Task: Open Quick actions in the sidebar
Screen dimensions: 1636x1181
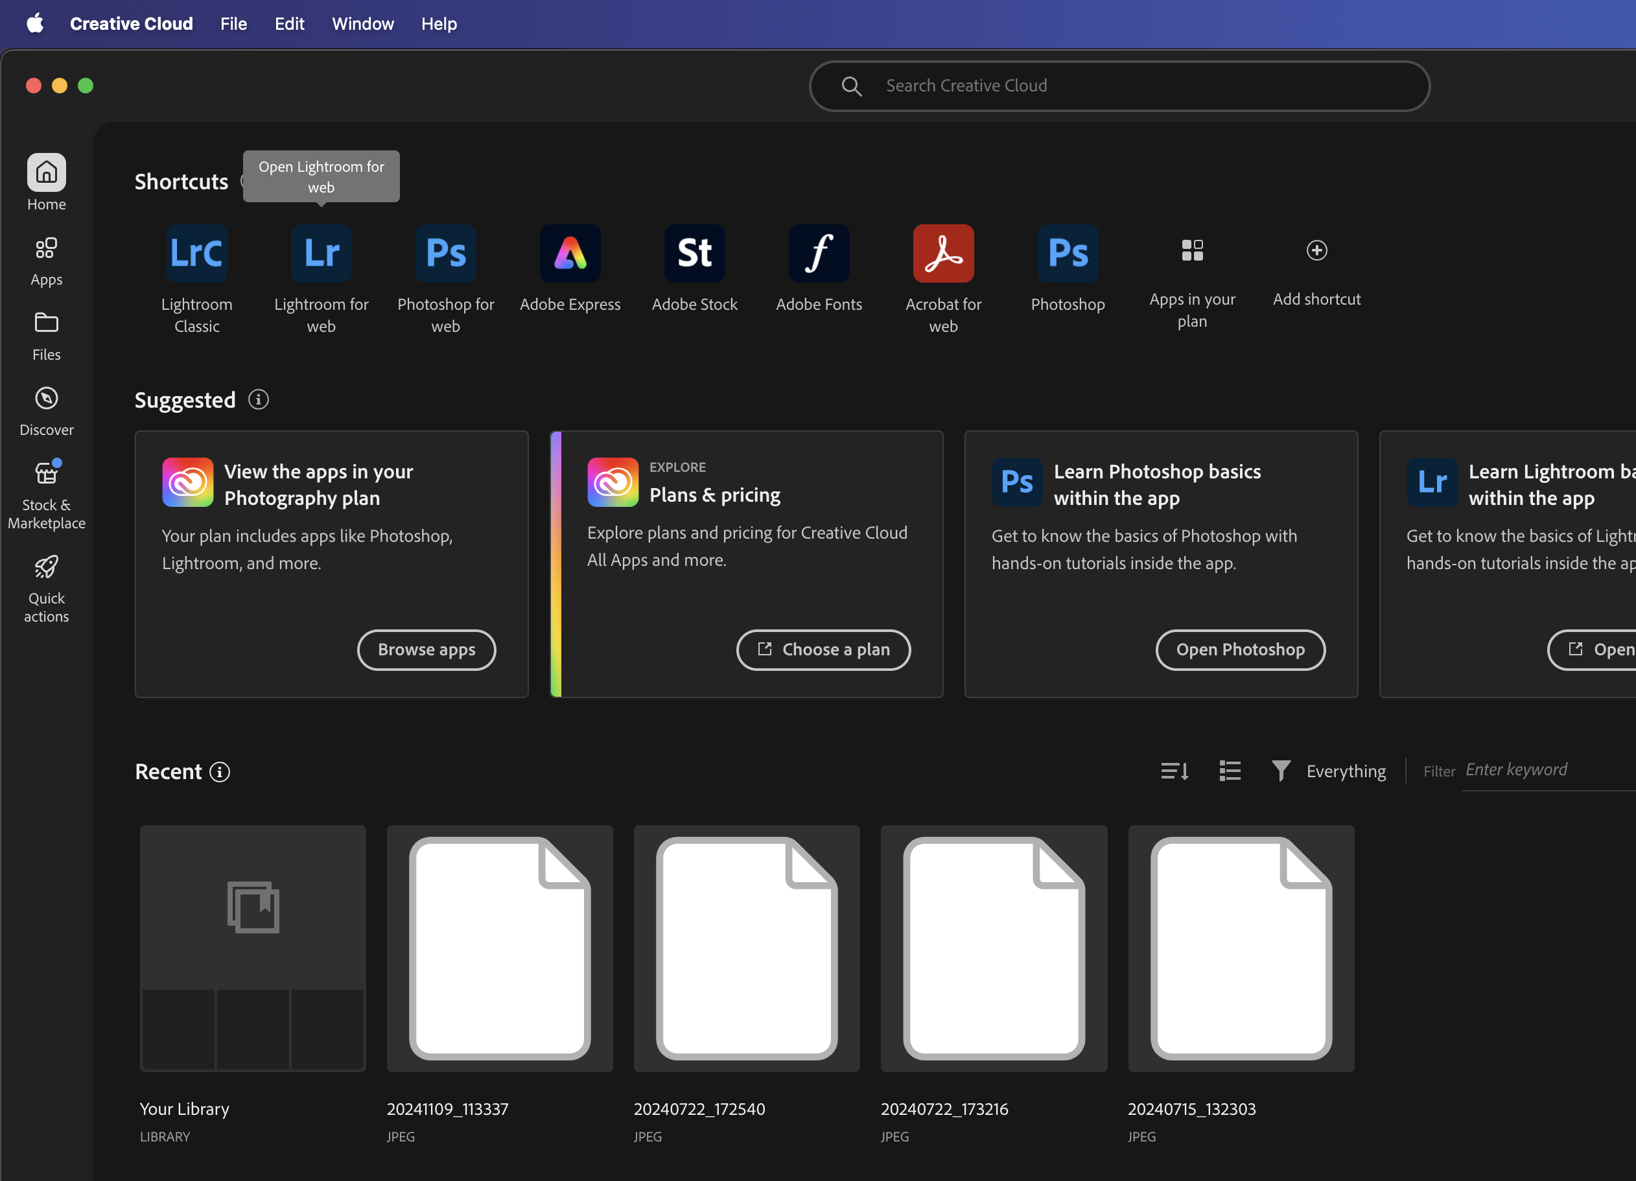Action: pos(46,577)
